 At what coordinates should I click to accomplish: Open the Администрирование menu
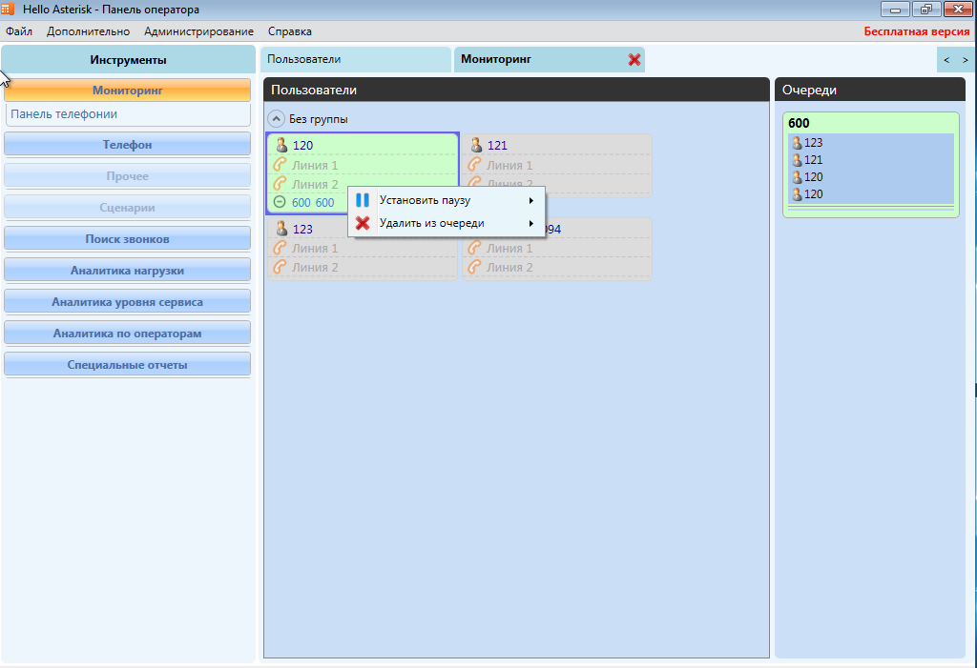point(198,31)
